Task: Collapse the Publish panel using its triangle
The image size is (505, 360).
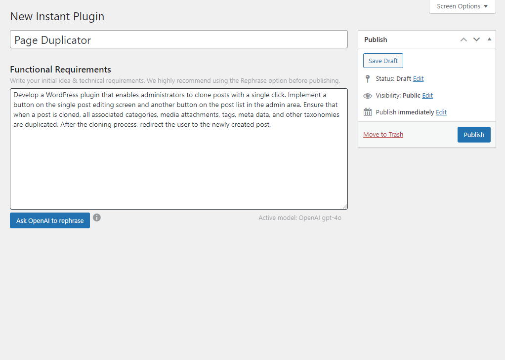Action: [x=489, y=39]
